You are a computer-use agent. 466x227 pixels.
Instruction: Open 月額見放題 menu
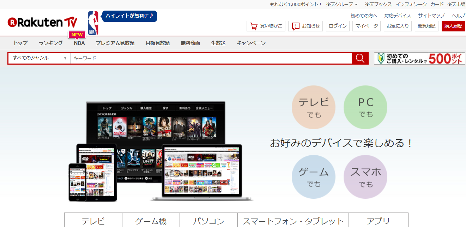[x=158, y=43]
